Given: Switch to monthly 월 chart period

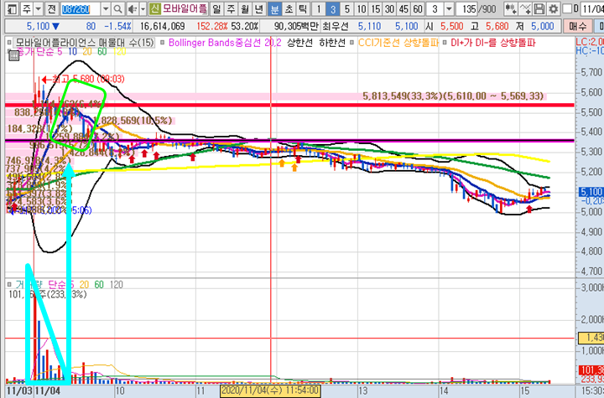Looking at the screenshot, I should click(x=245, y=8).
